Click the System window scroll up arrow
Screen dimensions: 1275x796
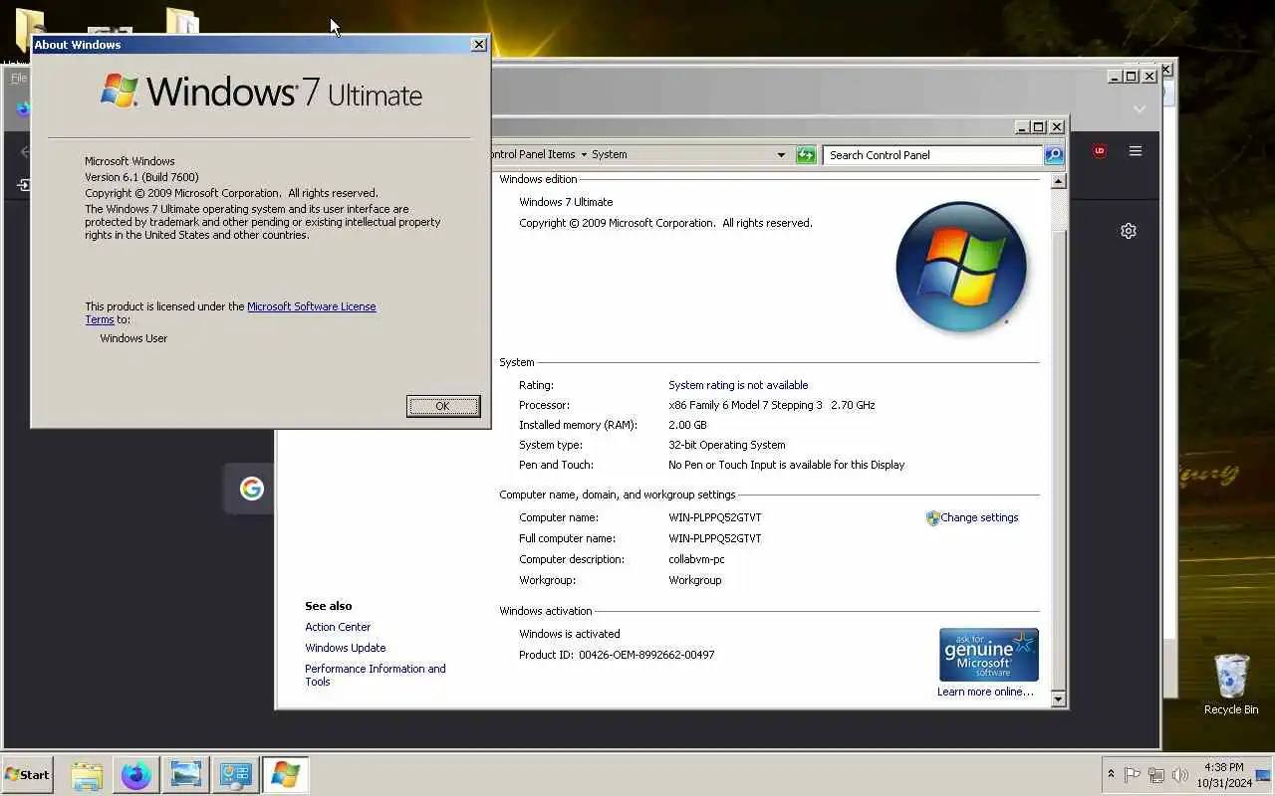click(1058, 181)
